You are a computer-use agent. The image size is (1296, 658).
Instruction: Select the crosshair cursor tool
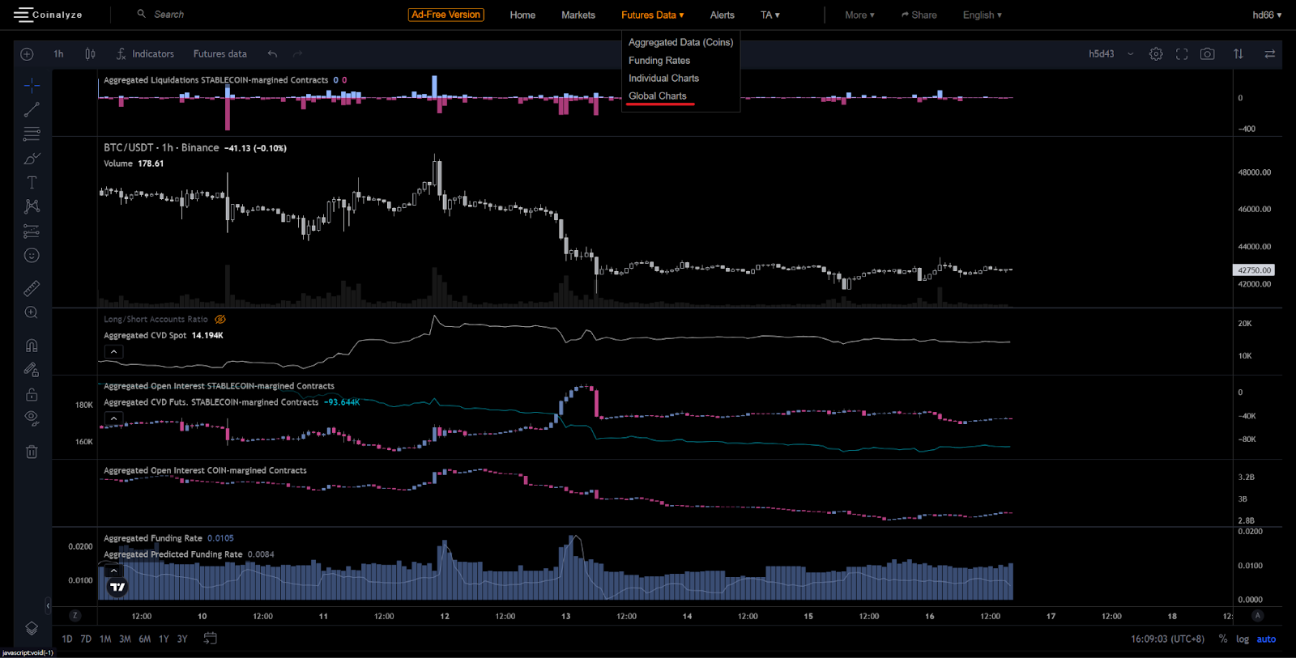click(32, 85)
